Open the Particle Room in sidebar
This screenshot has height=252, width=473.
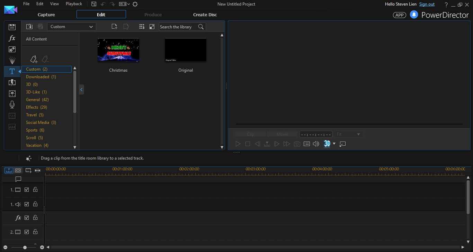(12, 60)
